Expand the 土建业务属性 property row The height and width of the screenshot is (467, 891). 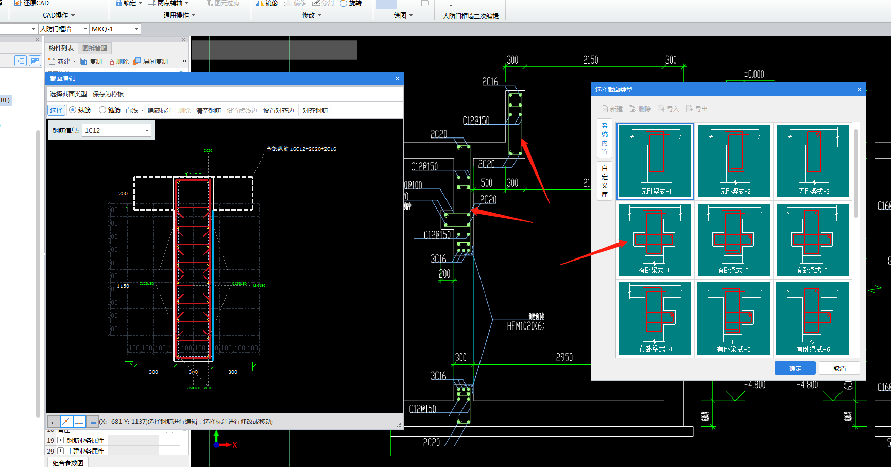pos(60,451)
